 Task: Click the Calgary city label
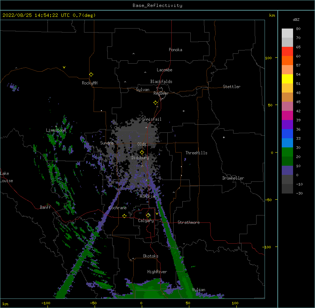[x=146, y=221]
